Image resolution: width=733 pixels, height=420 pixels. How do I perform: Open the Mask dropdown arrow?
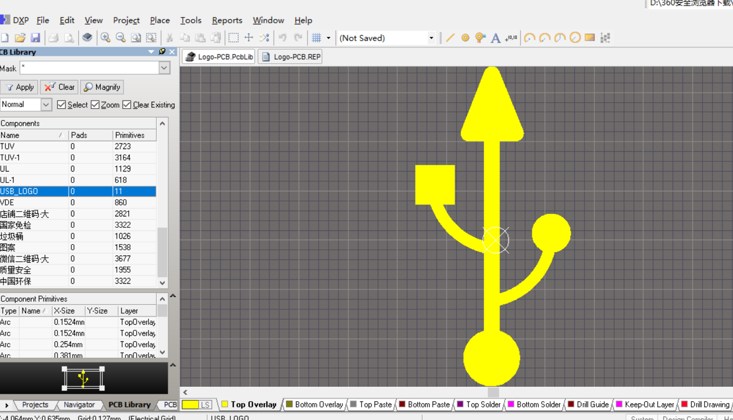tap(164, 68)
